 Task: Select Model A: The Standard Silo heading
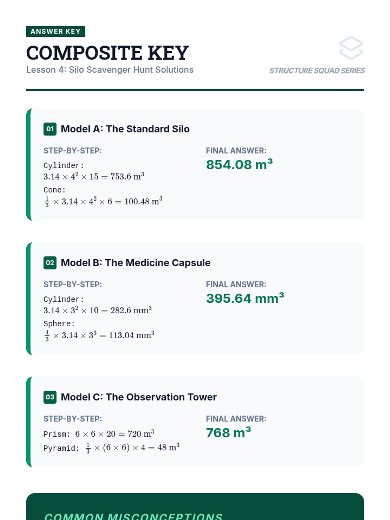125,129
